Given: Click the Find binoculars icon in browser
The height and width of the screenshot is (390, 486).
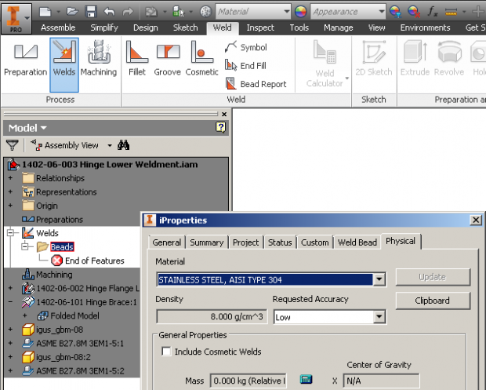Looking at the screenshot, I should tap(123, 145).
